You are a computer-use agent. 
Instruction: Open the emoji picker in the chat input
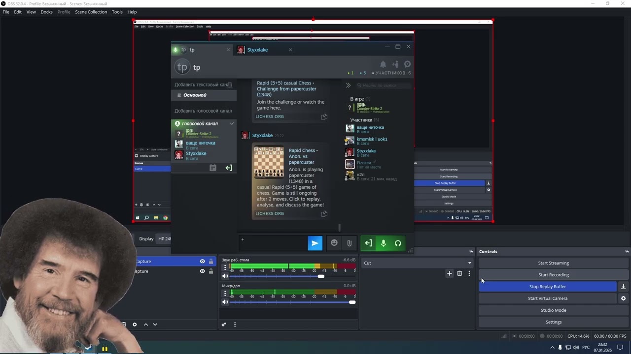(x=334, y=243)
